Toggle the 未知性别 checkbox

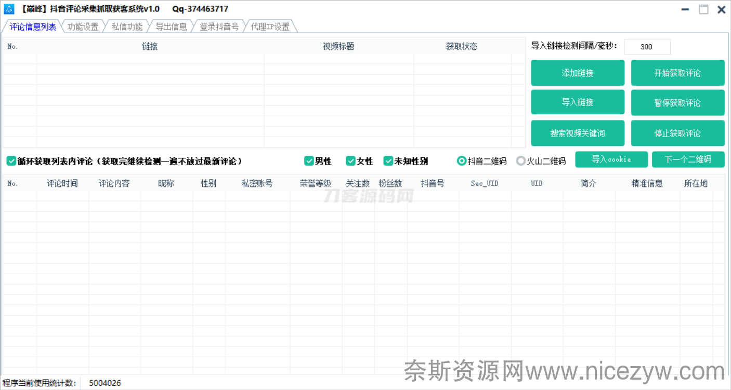[388, 161]
